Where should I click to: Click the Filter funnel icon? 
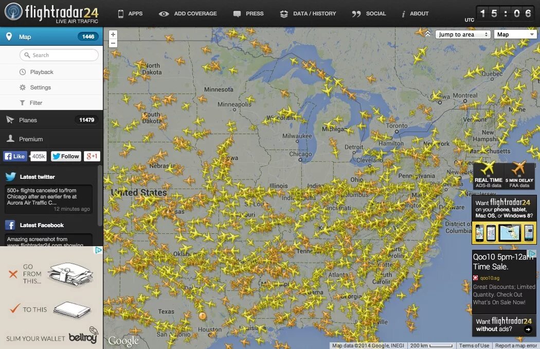(23, 103)
